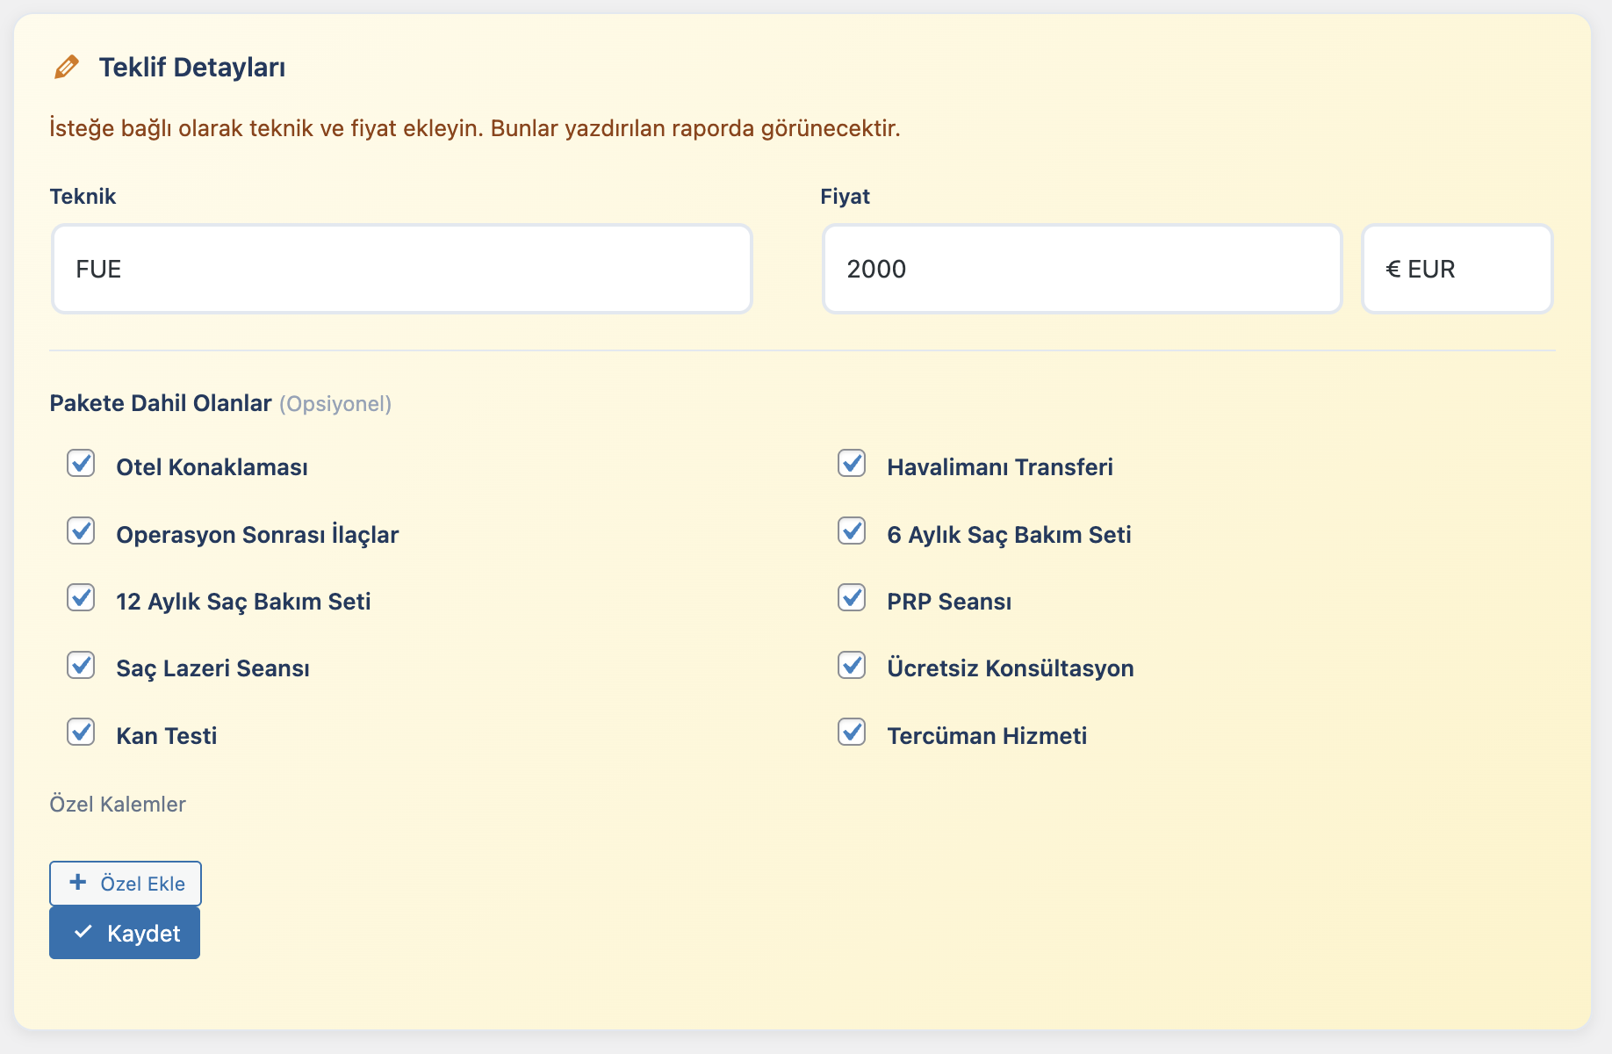Click the Tercüman Hizmeti label text
Image resolution: width=1612 pixels, height=1054 pixels.
[987, 736]
